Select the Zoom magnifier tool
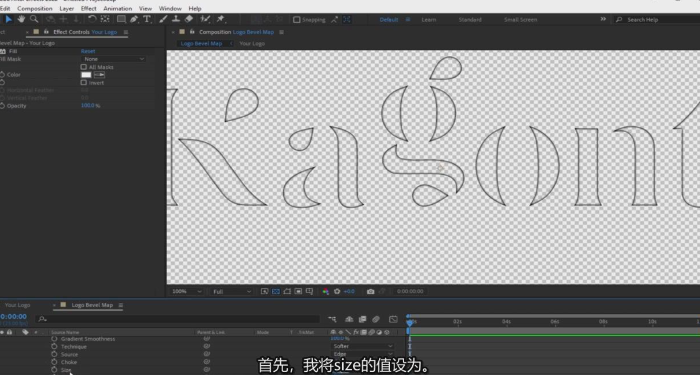 pyautogui.click(x=34, y=19)
